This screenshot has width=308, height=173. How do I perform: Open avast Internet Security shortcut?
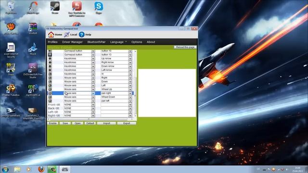point(11,50)
